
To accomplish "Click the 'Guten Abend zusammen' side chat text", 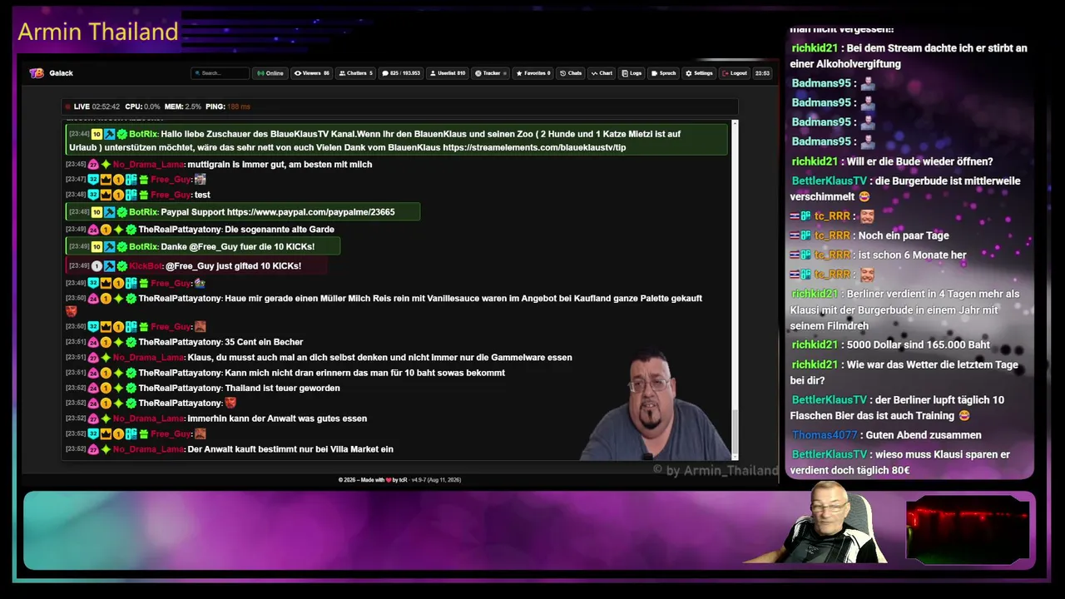I will 924,435.
